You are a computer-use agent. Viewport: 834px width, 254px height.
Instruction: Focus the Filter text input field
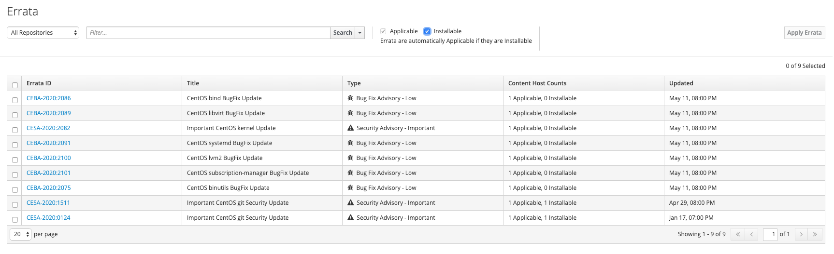pos(208,33)
